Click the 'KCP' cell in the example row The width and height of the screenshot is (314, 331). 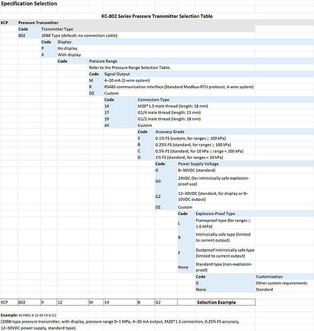click(x=9, y=302)
